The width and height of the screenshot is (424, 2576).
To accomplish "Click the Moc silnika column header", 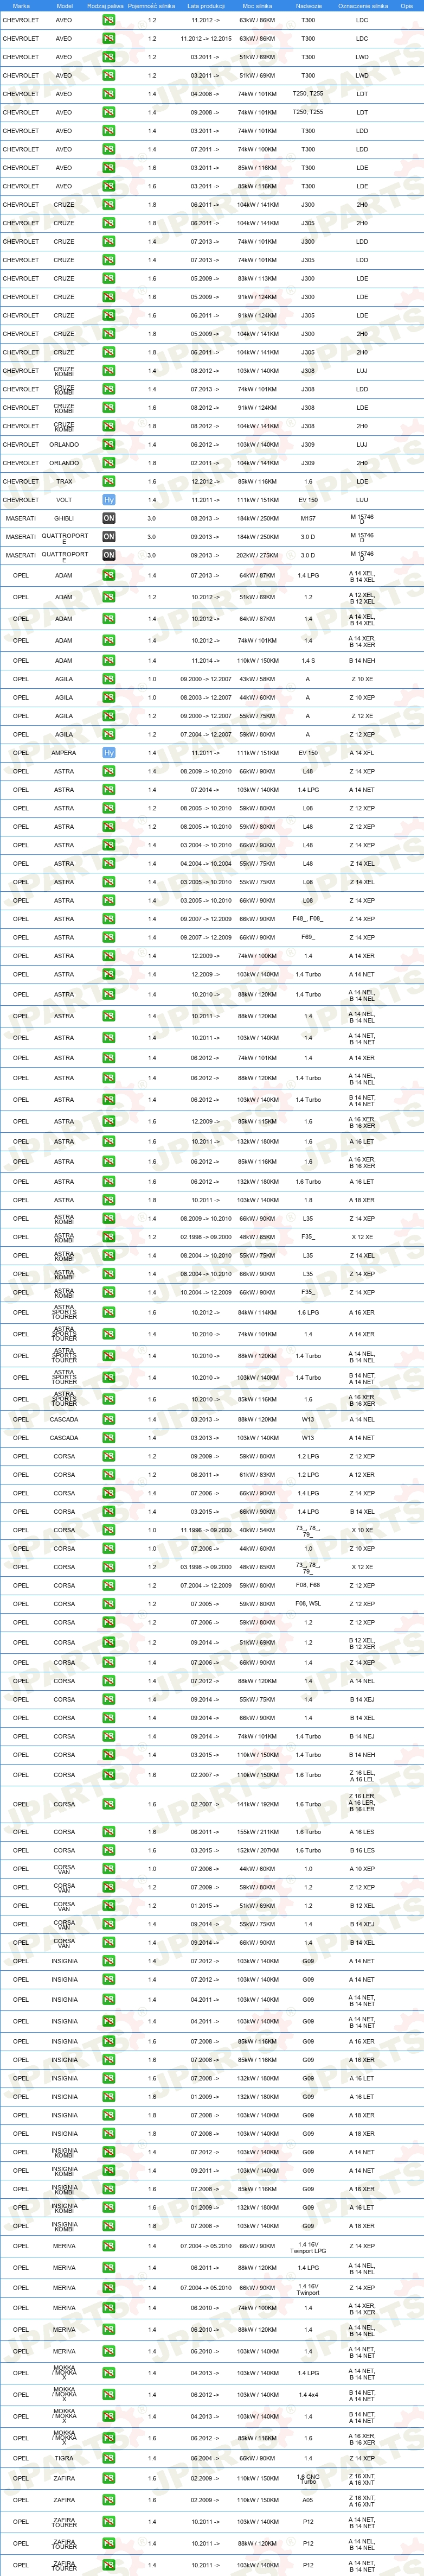I will (x=257, y=5).
